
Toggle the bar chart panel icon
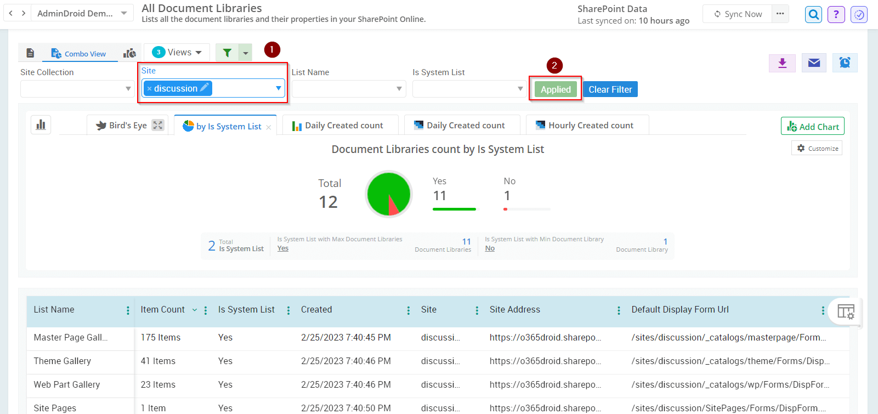[41, 125]
